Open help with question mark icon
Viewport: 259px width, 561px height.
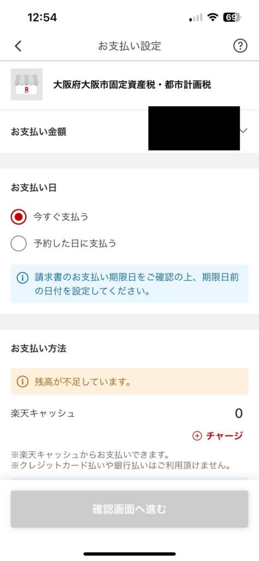[240, 46]
